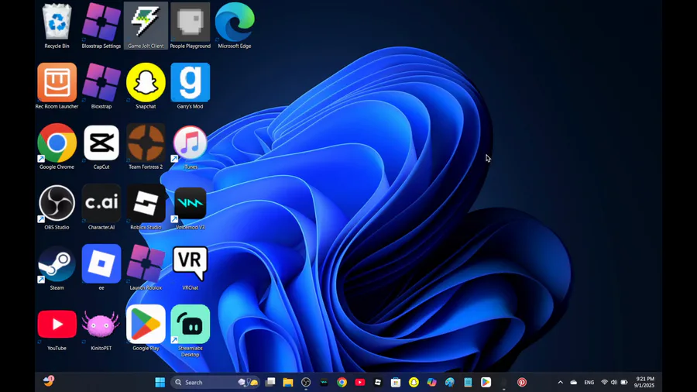Open Google Play Games from the taskbar
Image resolution: width=697 pixels, height=392 pixels.
tap(486, 382)
